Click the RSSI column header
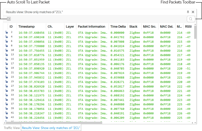This screenshot has height=131, width=202. [x=189, y=27]
